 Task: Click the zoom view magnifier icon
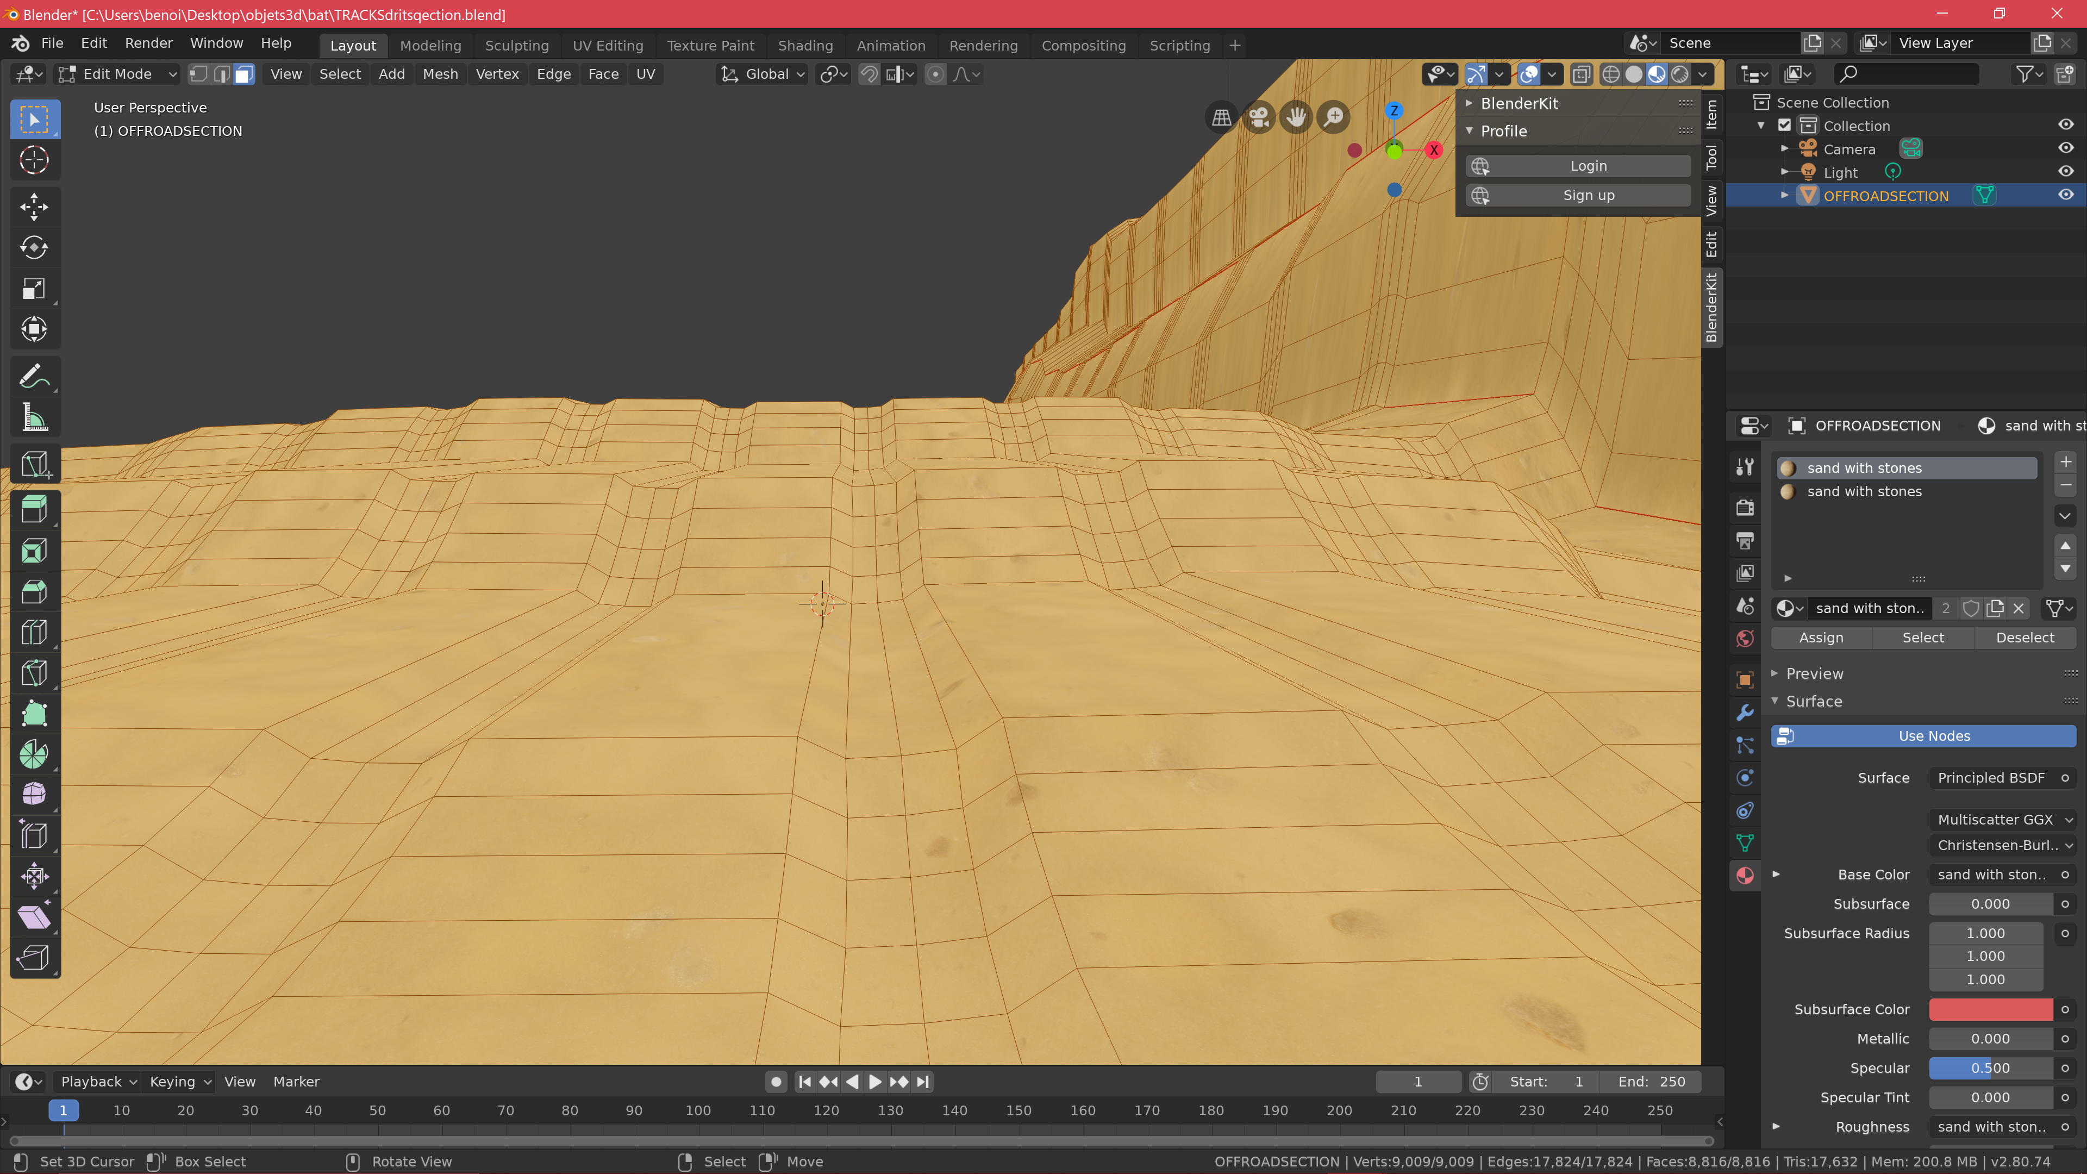click(x=1333, y=117)
